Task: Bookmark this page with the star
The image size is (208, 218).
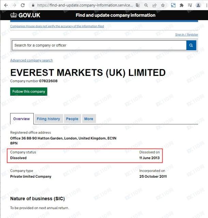Action: tap(163, 5)
